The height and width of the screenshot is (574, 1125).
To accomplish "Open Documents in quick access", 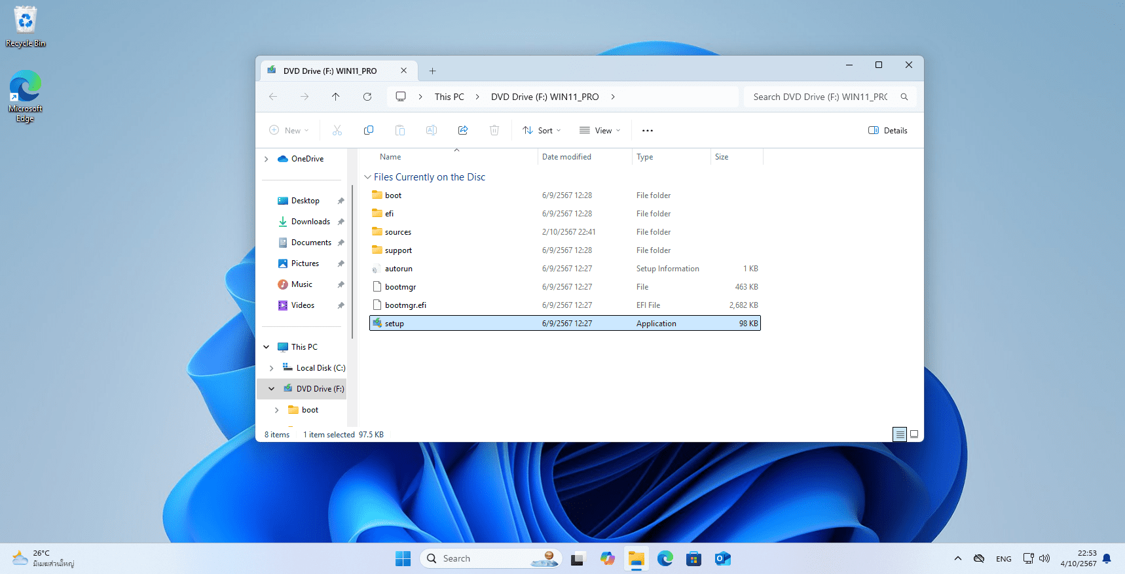I will coord(311,243).
